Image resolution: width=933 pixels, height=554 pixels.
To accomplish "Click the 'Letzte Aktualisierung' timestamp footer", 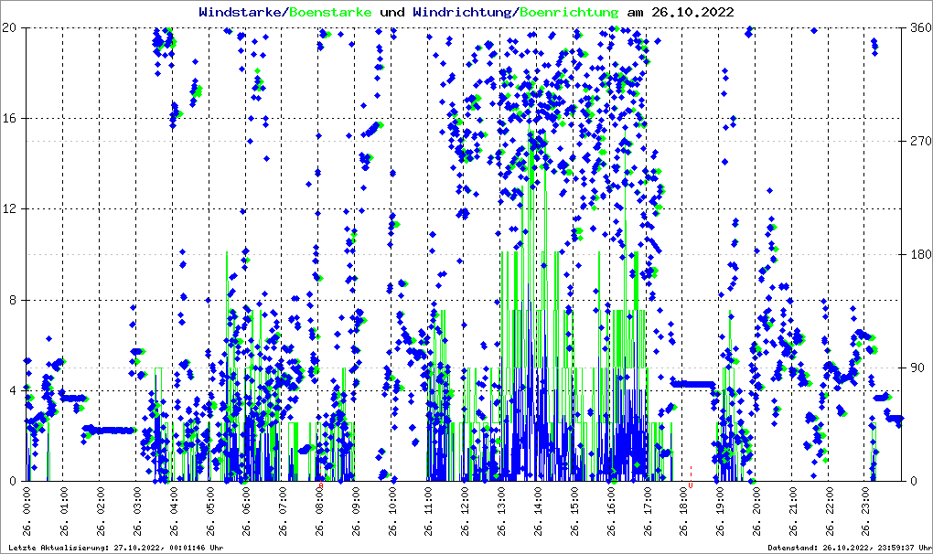I will tap(114, 547).
